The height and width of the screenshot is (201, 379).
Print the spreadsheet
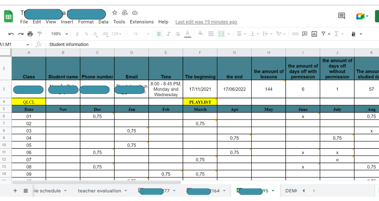point(30,34)
